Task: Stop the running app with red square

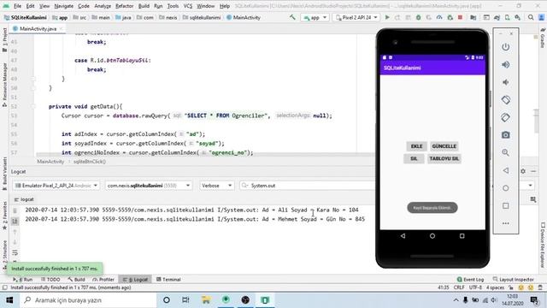Action: point(460,17)
